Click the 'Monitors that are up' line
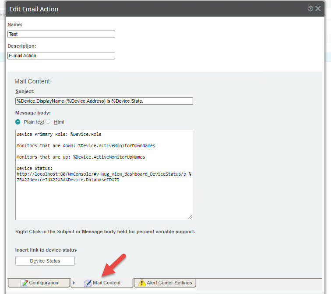The height and width of the screenshot is (294, 331). [81, 157]
